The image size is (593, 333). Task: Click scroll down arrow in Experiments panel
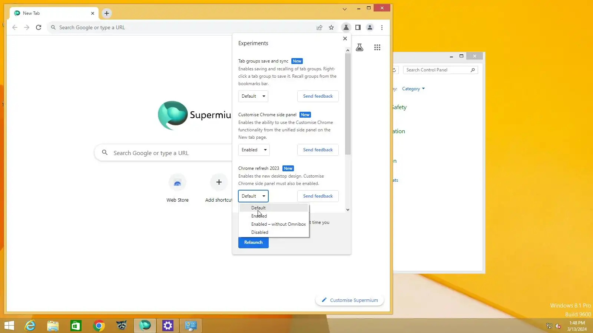tap(348, 209)
